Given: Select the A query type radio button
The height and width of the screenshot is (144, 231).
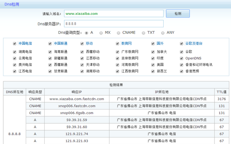Looking at the screenshot, I should 87,33.
